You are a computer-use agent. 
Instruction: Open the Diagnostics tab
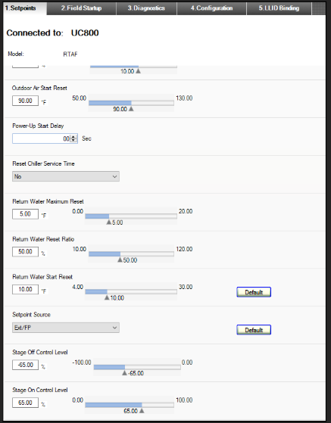pos(146,8)
